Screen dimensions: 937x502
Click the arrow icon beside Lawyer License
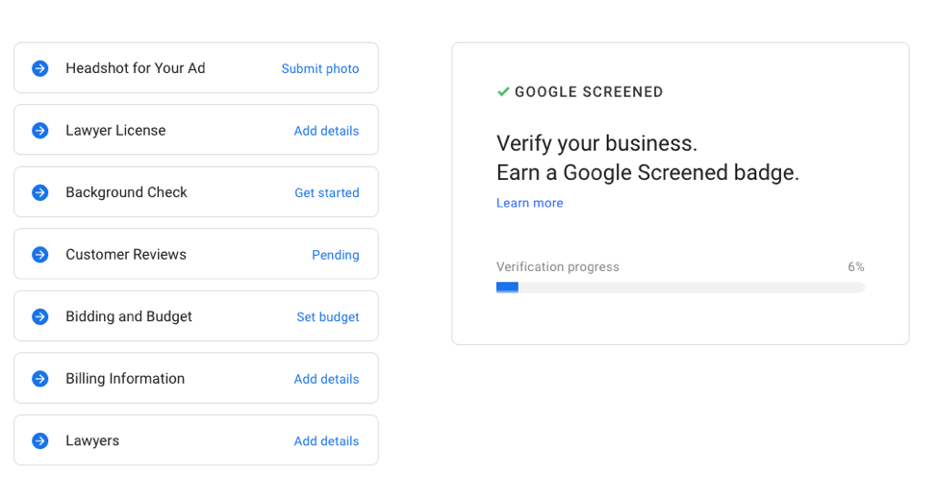point(40,130)
